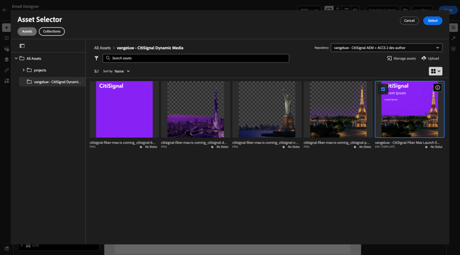Click the magnifier icon in search box
Screen dimensions: 460x255
click(108, 58)
